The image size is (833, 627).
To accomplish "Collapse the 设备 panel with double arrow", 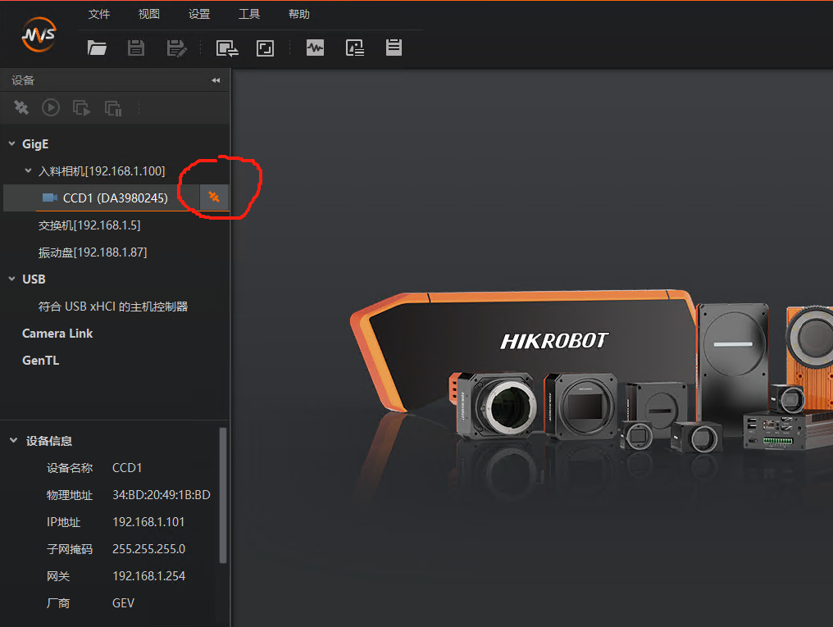I will point(216,80).
